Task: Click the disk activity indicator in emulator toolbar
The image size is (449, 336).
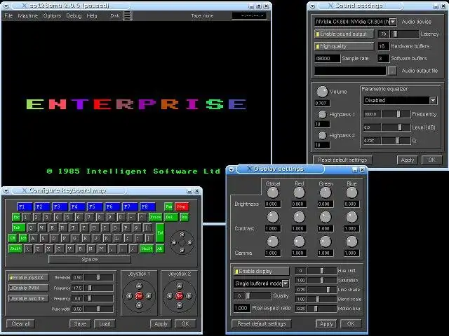Action: (x=128, y=15)
